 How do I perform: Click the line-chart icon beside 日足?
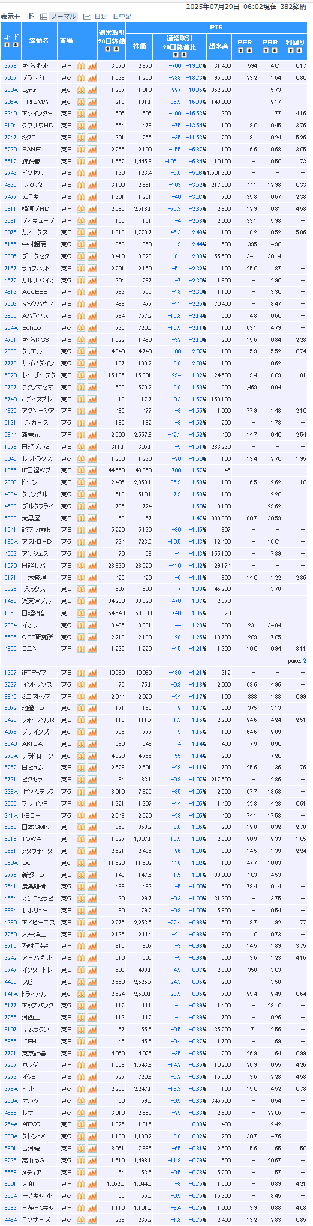(x=87, y=16)
